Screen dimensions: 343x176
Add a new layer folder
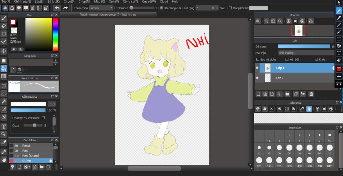pos(287,94)
